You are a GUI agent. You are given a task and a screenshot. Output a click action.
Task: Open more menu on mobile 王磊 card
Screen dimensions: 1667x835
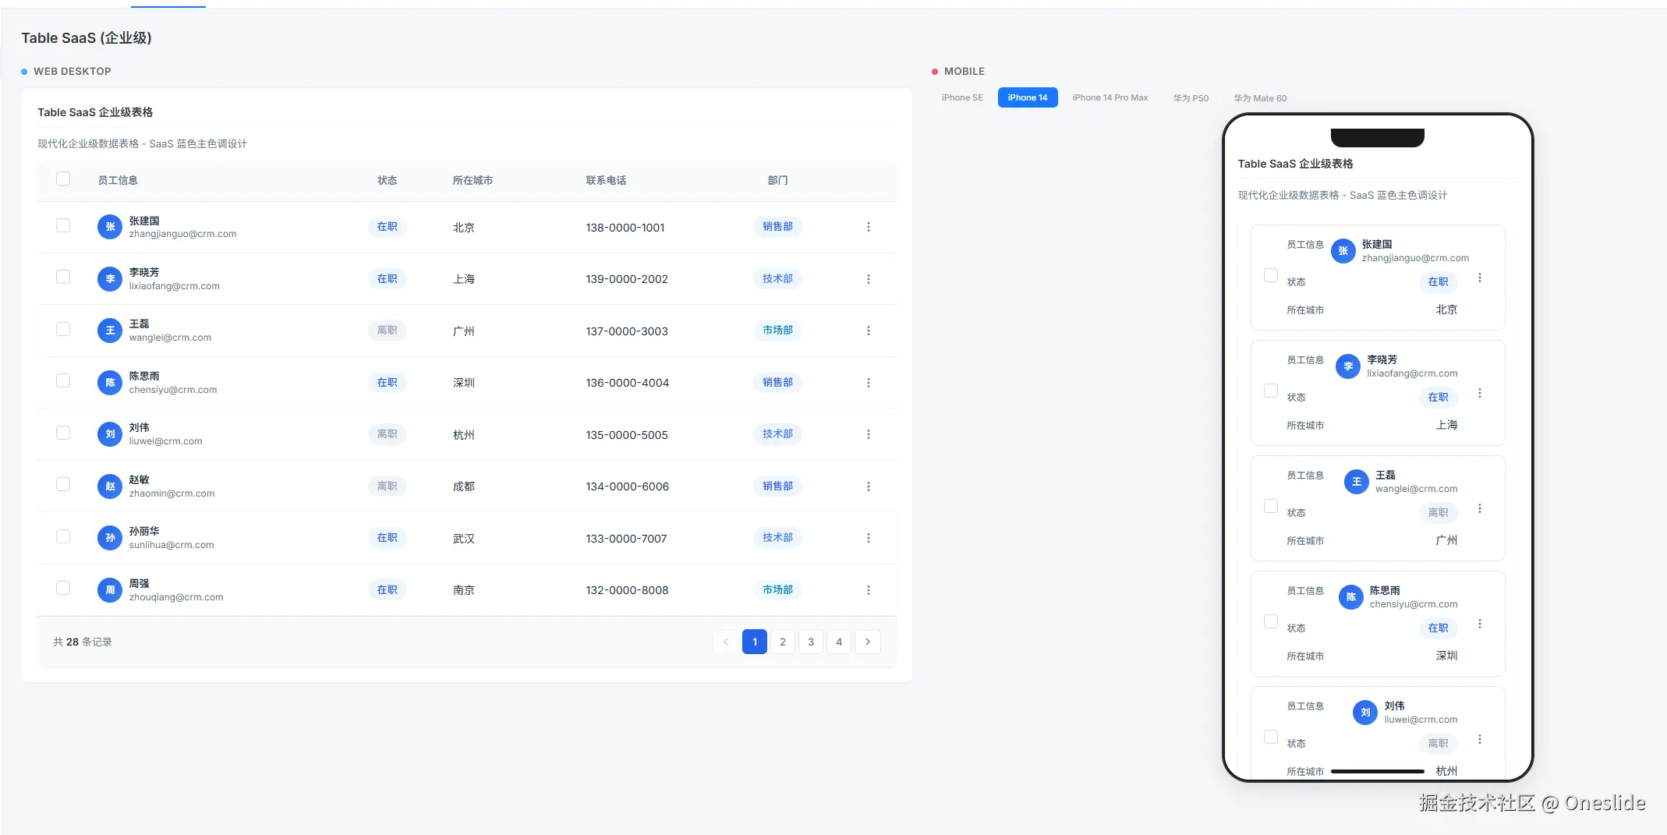tap(1479, 508)
